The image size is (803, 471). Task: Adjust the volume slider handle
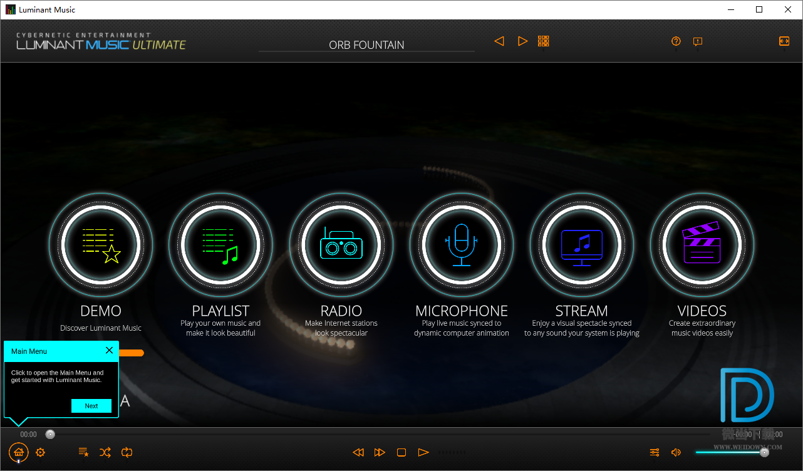point(764,452)
